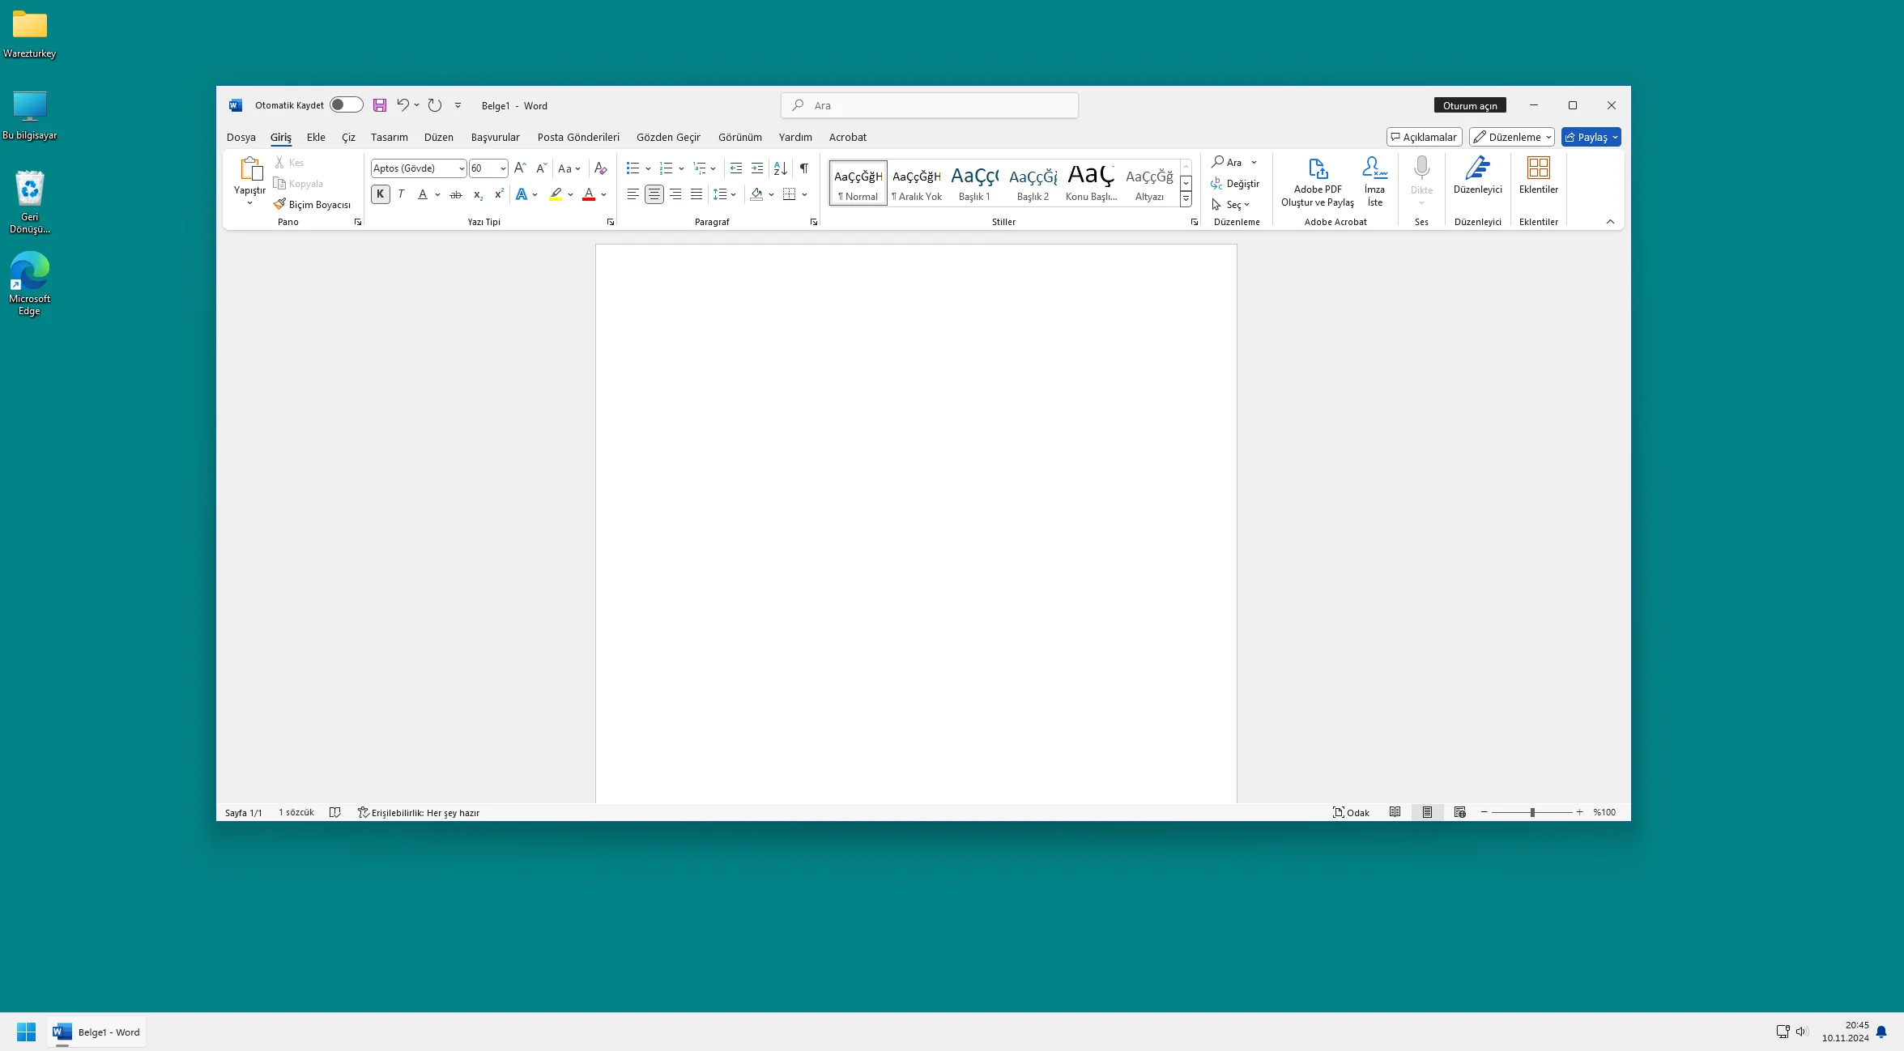Open the Aptos (Gövde) font dropdown

460,168
